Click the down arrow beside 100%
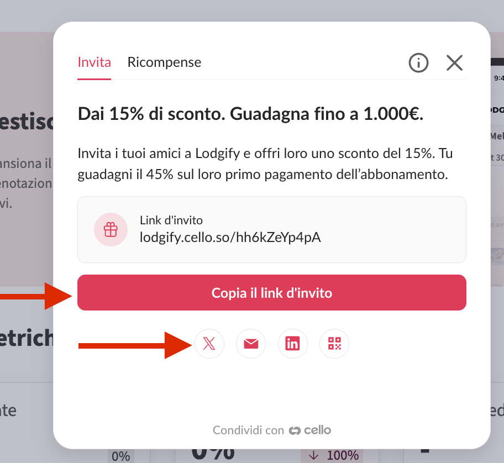Image resolution: width=504 pixels, height=463 pixels. 313,455
